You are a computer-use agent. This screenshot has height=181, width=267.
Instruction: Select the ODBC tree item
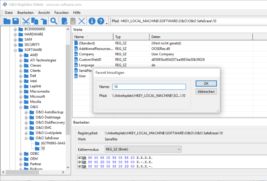(x=35, y=154)
